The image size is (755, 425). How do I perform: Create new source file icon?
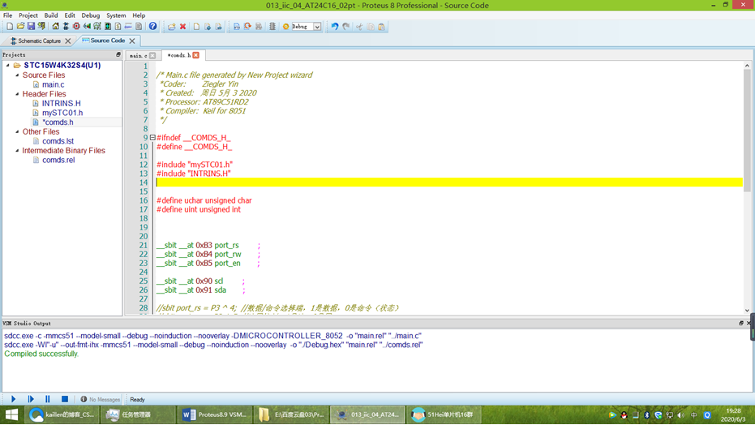pos(196,27)
